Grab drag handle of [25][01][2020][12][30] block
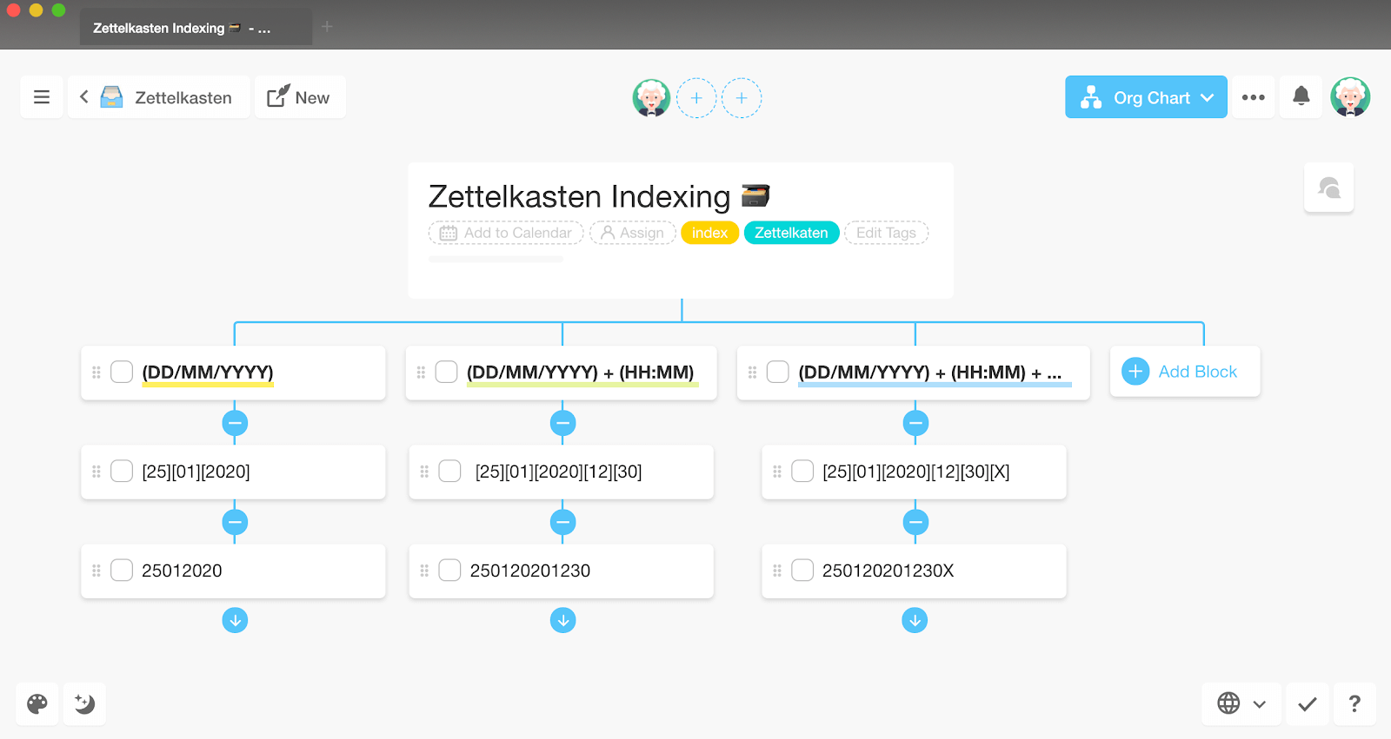 point(424,472)
